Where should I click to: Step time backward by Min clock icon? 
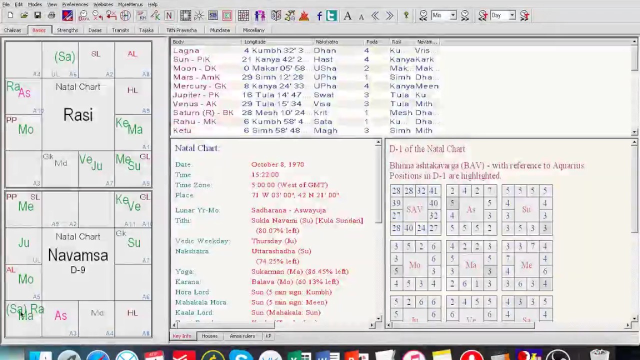[x=423, y=15]
